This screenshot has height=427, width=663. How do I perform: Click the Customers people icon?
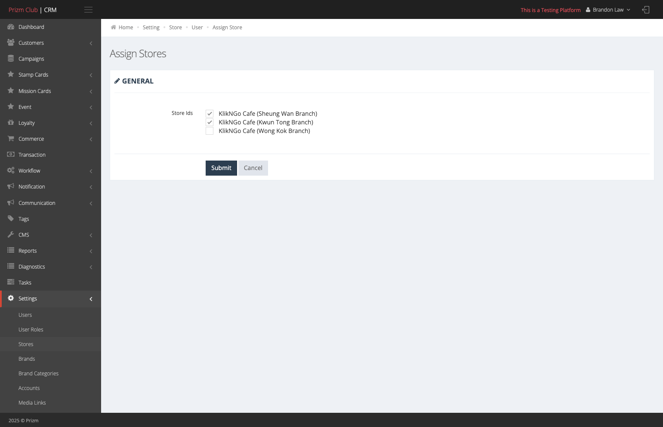click(11, 43)
